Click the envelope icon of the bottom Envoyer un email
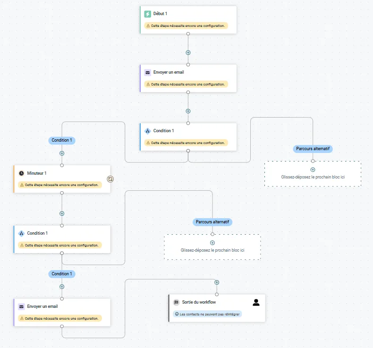 21,306
